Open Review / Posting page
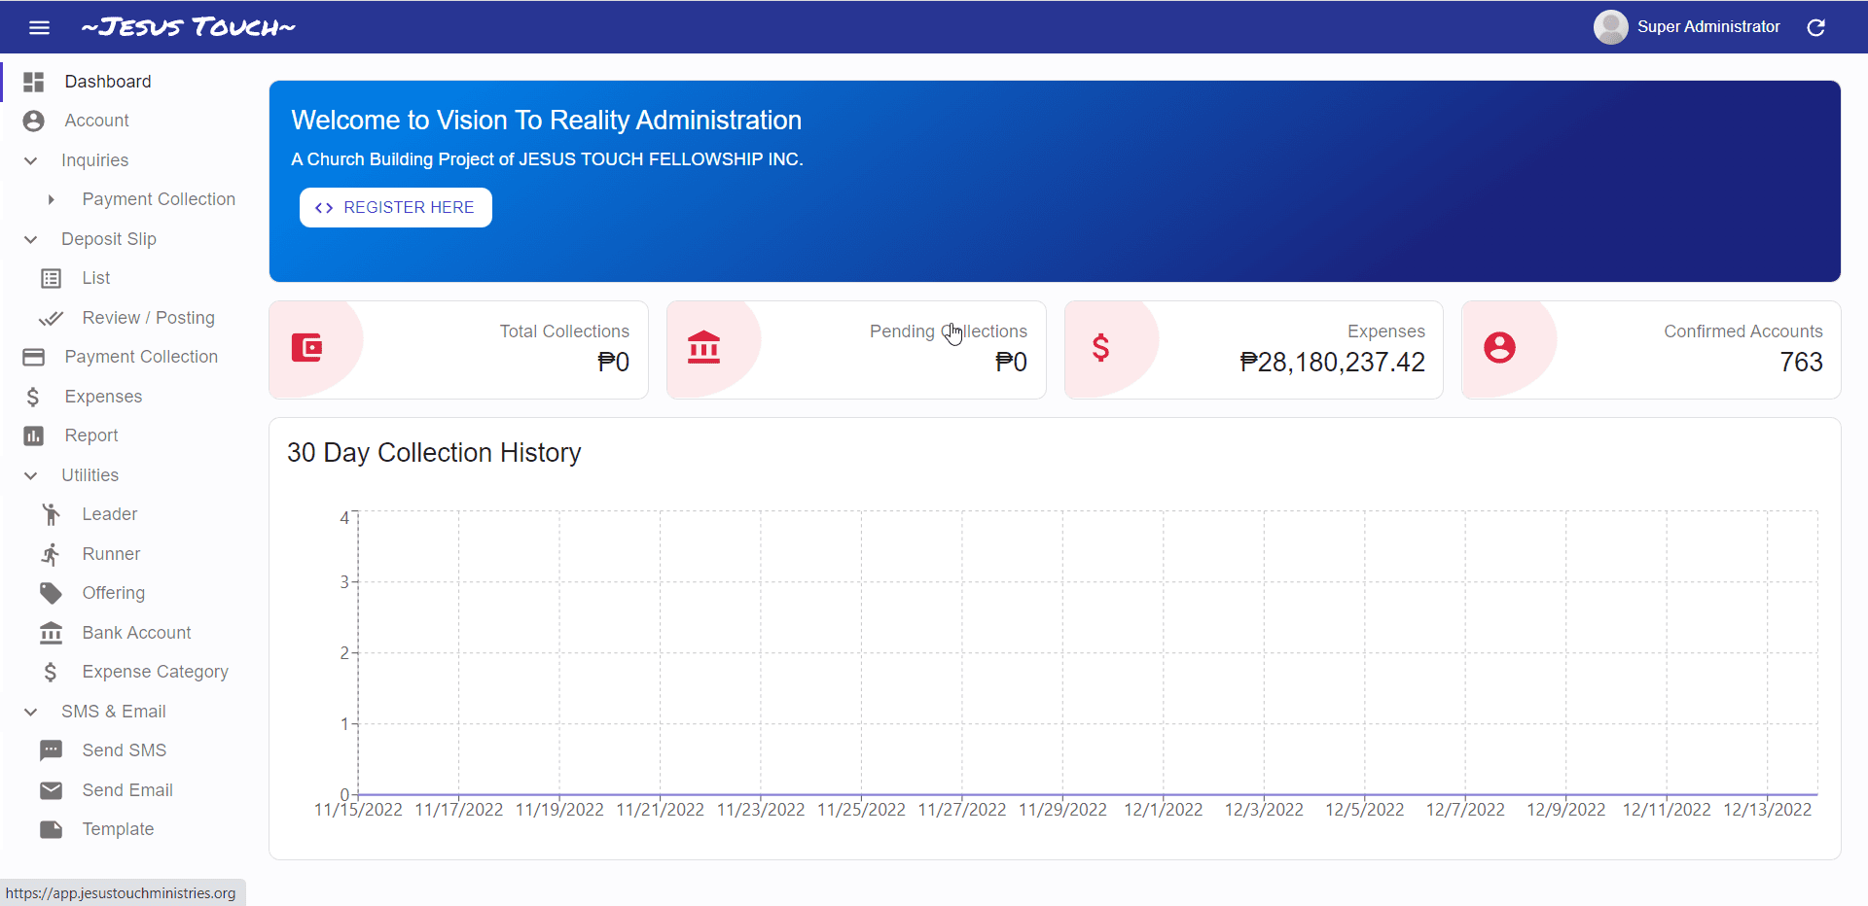This screenshot has height=906, width=1868. pyautogui.click(x=124, y=318)
